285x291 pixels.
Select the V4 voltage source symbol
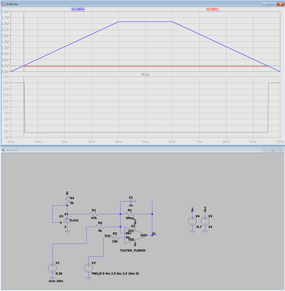point(192,221)
